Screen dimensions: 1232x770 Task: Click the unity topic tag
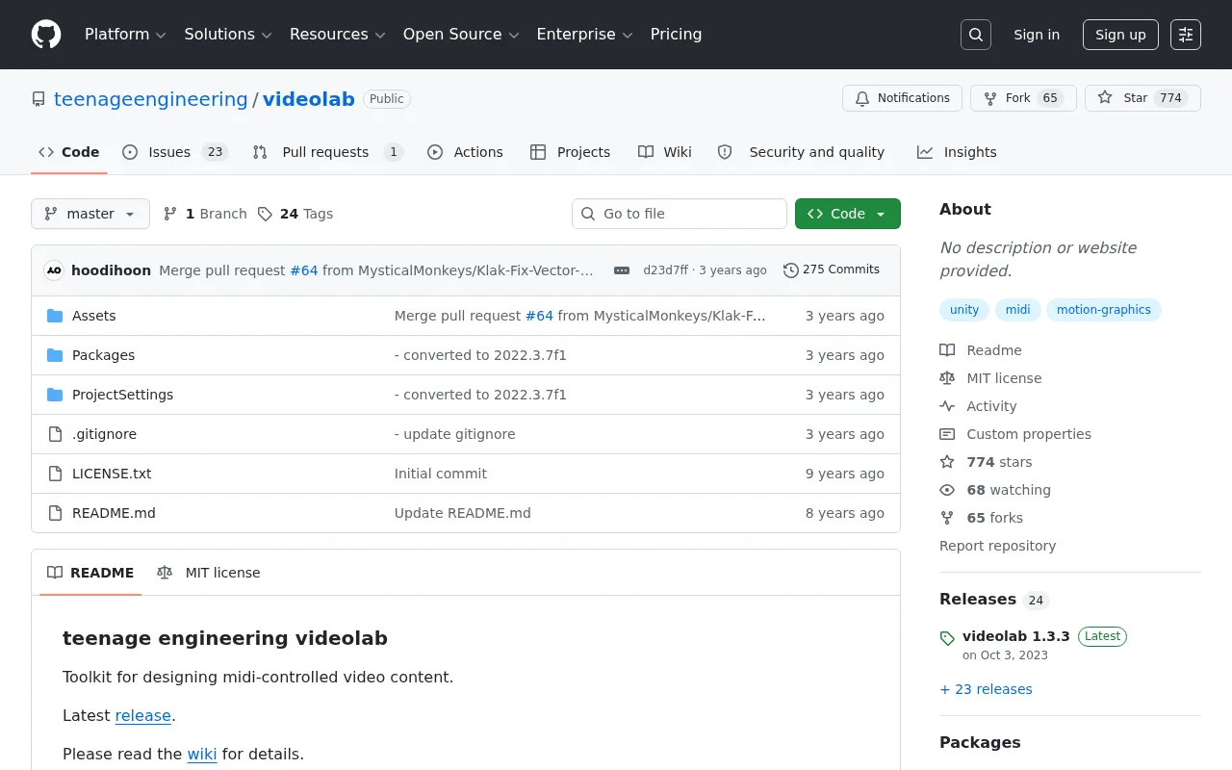964,310
